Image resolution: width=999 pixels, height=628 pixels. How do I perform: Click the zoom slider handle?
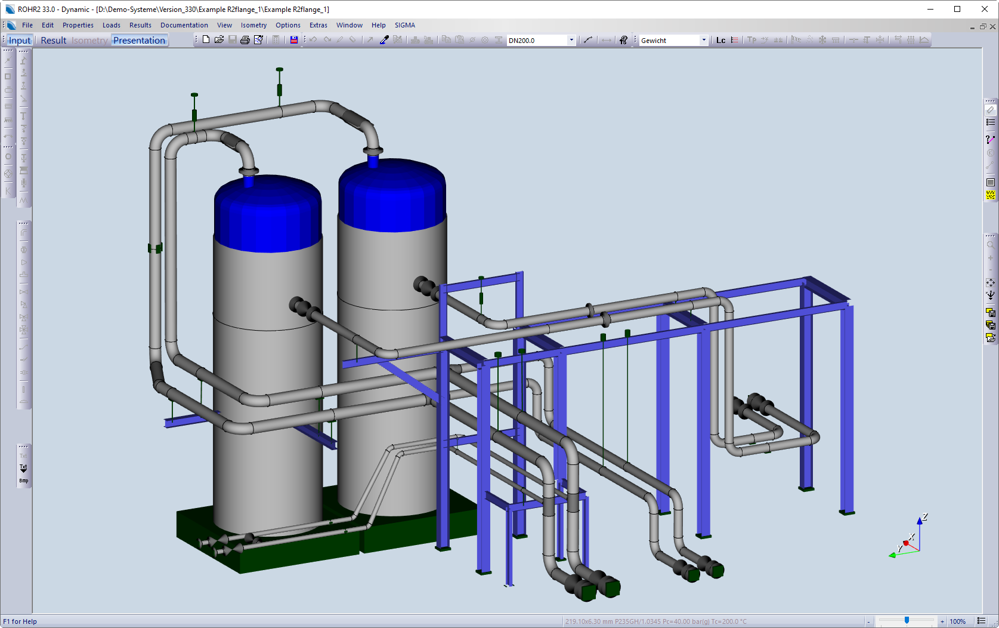click(x=907, y=621)
